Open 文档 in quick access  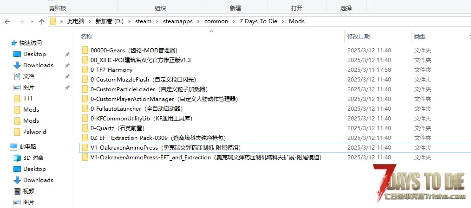click(x=29, y=76)
